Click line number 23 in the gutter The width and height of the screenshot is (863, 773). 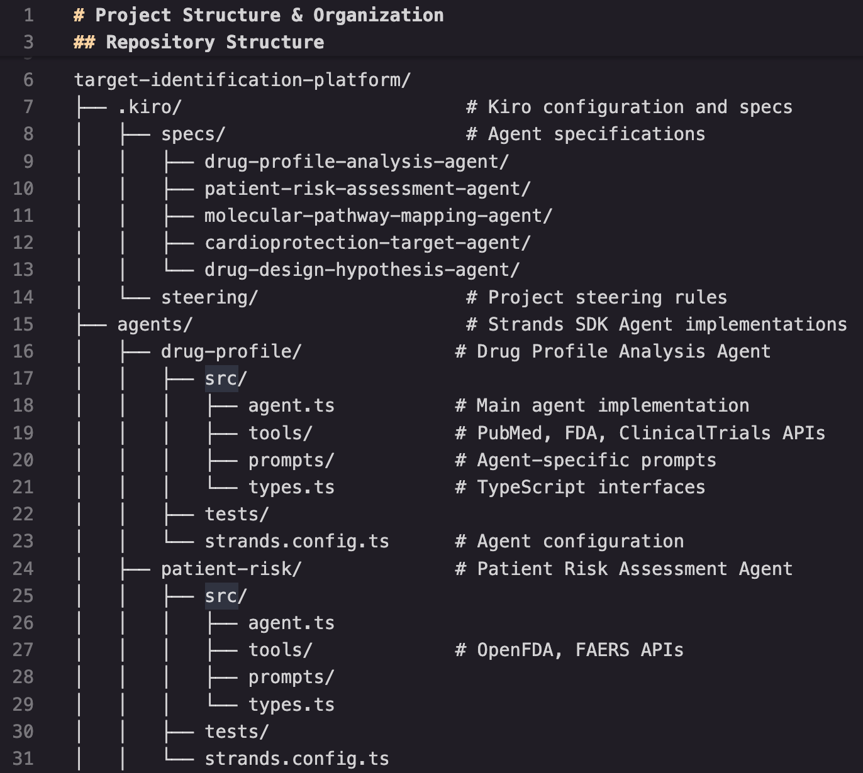23,541
